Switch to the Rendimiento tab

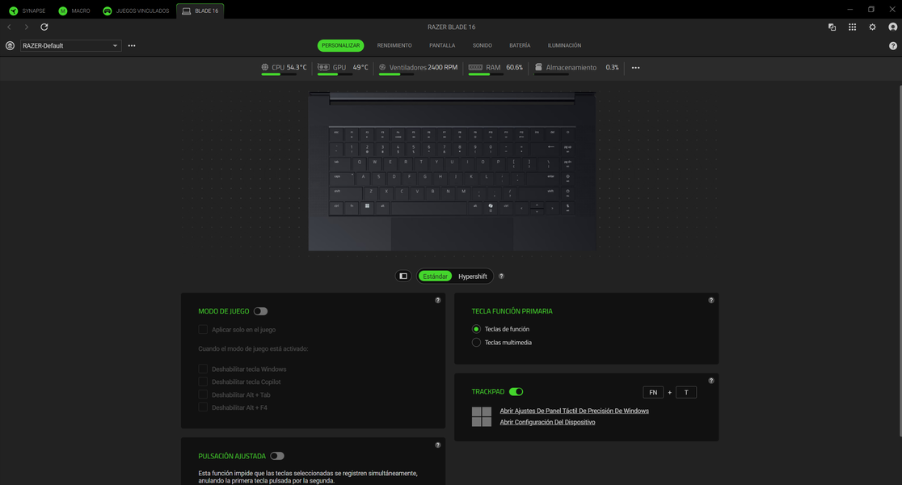pyautogui.click(x=394, y=45)
